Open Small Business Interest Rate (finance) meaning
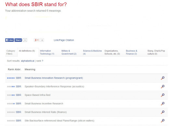This screenshot has width=169, height=126. pyautogui.click(x=45, y=112)
